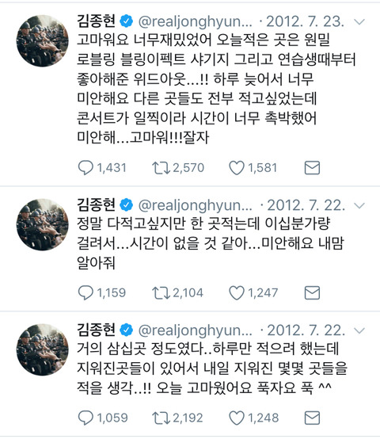Open envelope message icon on bottom tweet
This screenshot has height=439, width=380.
click(312, 418)
